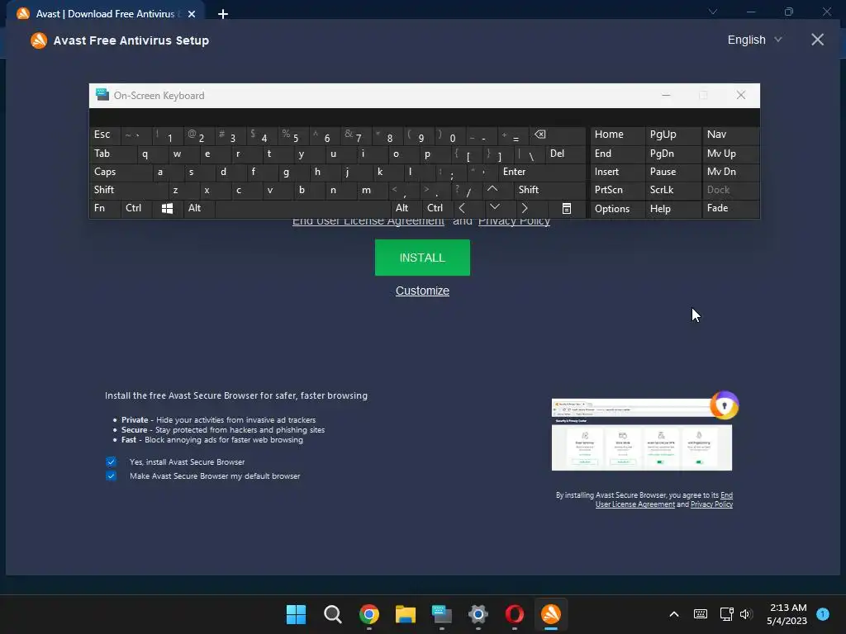Open Google Chrome from taskbar
Image resolution: width=846 pixels, height=634 pixels.
[369, 614]
